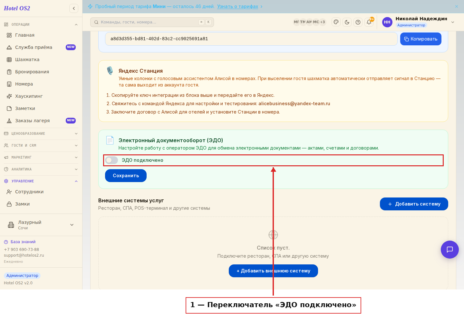
Task: Click the Хаускипинг sparkle icon
Action: tap(9, 96)
